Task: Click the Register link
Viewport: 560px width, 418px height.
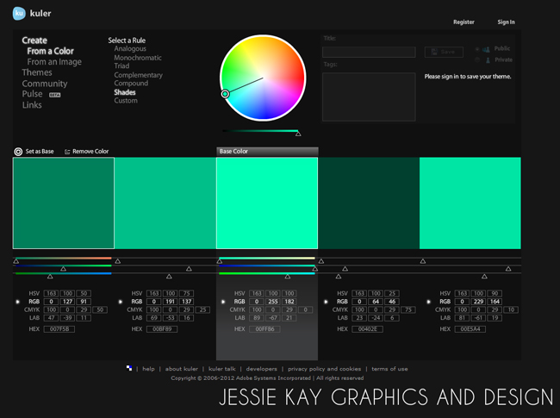Action: pyautogui.click(x=464, y=22)
